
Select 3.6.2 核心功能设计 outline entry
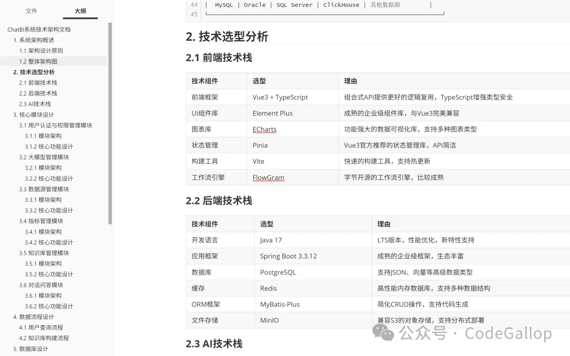click(x=49, y=306)
